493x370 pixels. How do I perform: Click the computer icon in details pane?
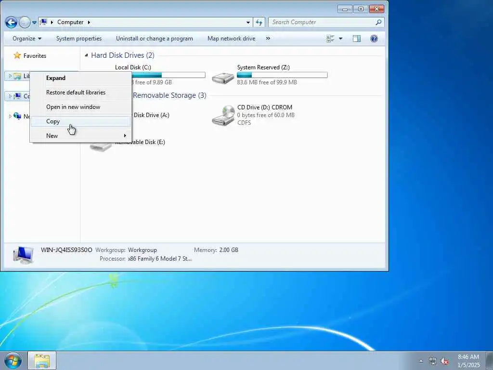[x=23, y=255]
